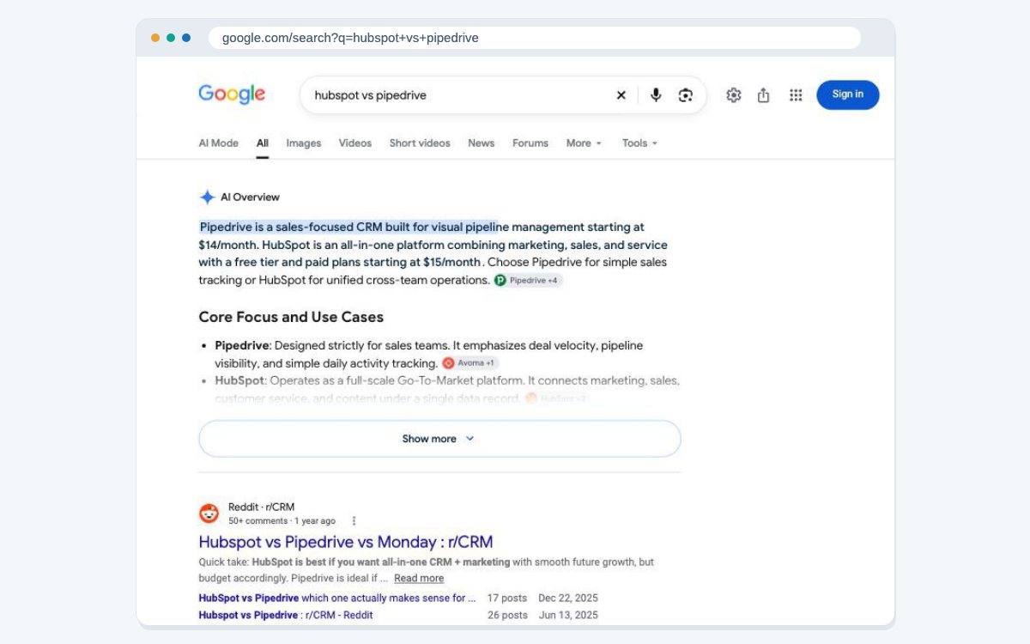Open Hubspot vs Pipedrive vs Monday result

(346, 542)
